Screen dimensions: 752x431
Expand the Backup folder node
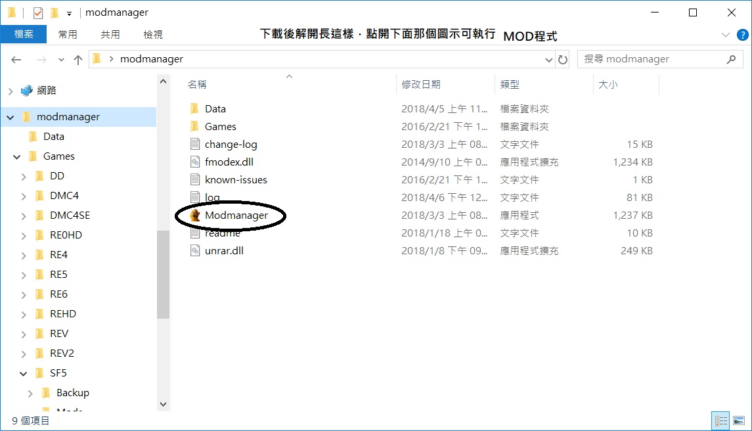click(x=30, y=393)
